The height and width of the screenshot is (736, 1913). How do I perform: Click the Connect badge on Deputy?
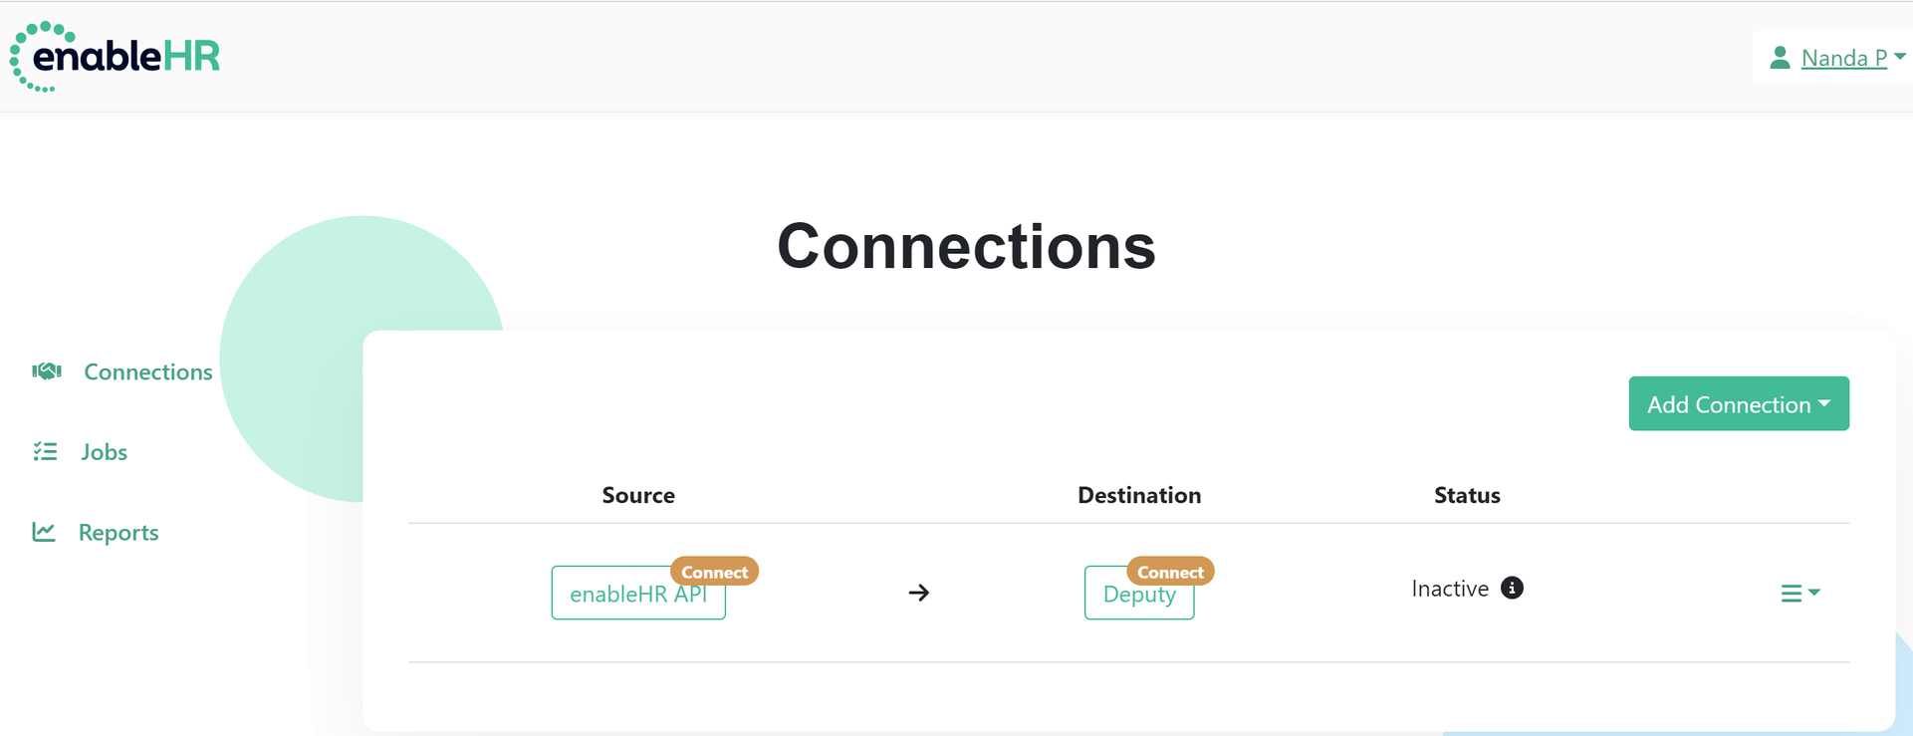click(1170, 571)
